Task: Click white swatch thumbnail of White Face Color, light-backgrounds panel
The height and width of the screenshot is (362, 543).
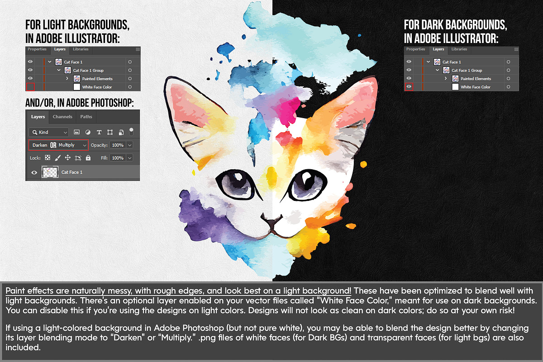Action: point(76,87)
